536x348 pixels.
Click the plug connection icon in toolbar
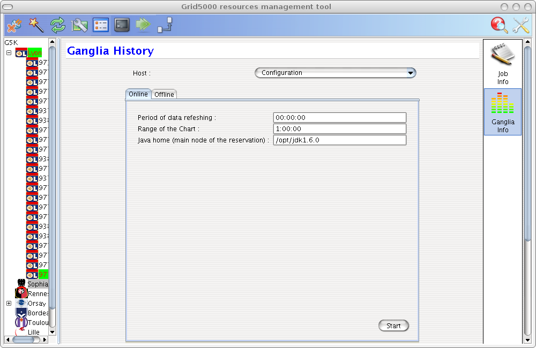[x=14, y=25]
